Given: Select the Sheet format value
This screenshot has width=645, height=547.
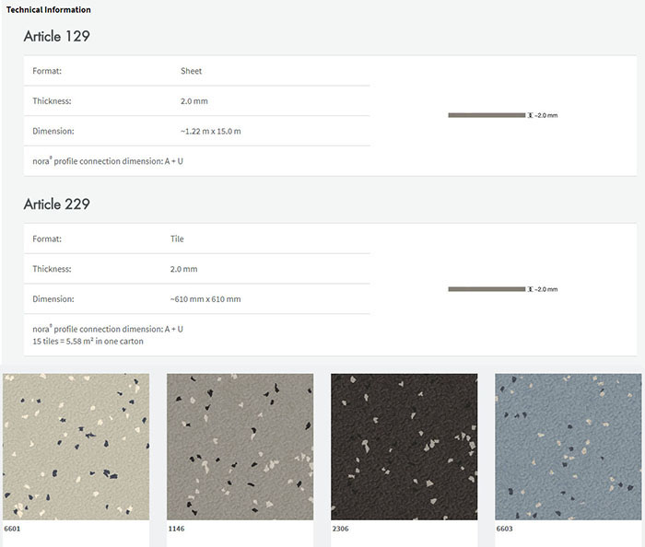Looking at the screenshot, I should [x=191, y=71].
